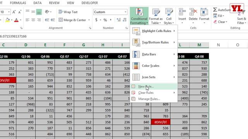Expand Highlight Cells Rules submenu
Screen dimensions: 248x139
[x=153, y=31]
